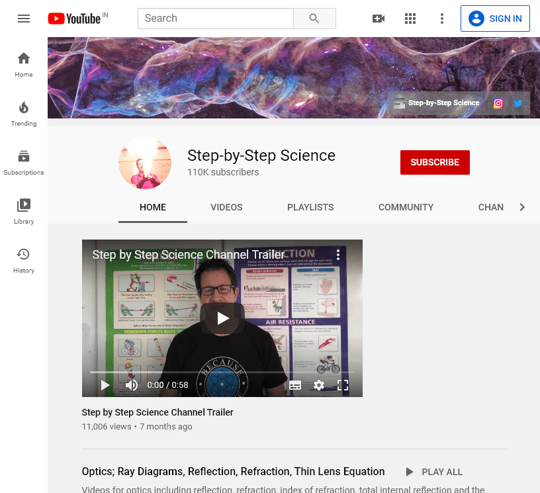This screenshot has height=493, width=540.
Task: Open History in the sidebar
Action: 24,261
